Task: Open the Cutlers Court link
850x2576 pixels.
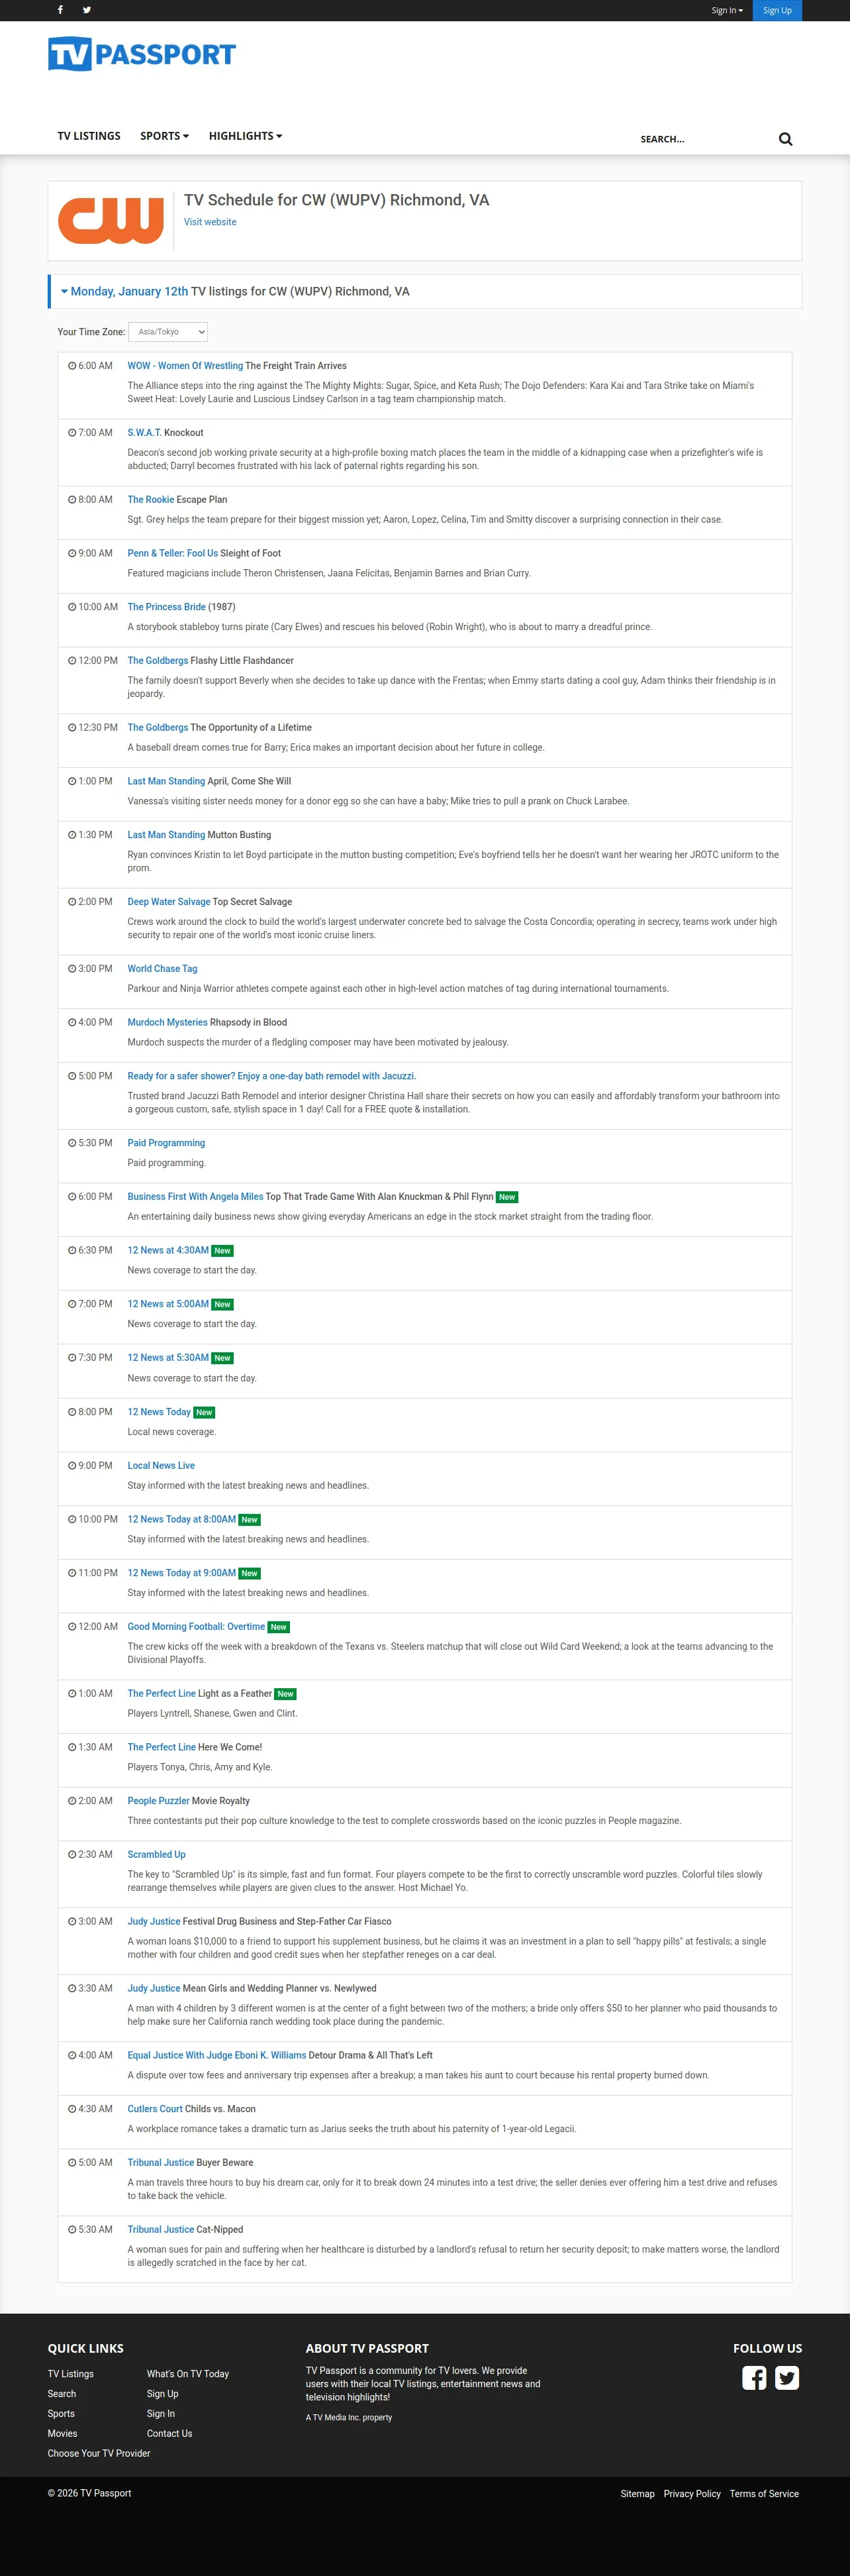Action: 155,2109
